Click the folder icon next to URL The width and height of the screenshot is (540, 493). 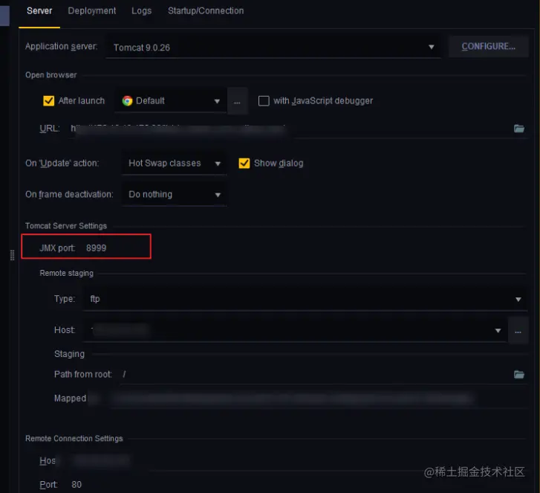pyautogui.click(x=518, y=129)
